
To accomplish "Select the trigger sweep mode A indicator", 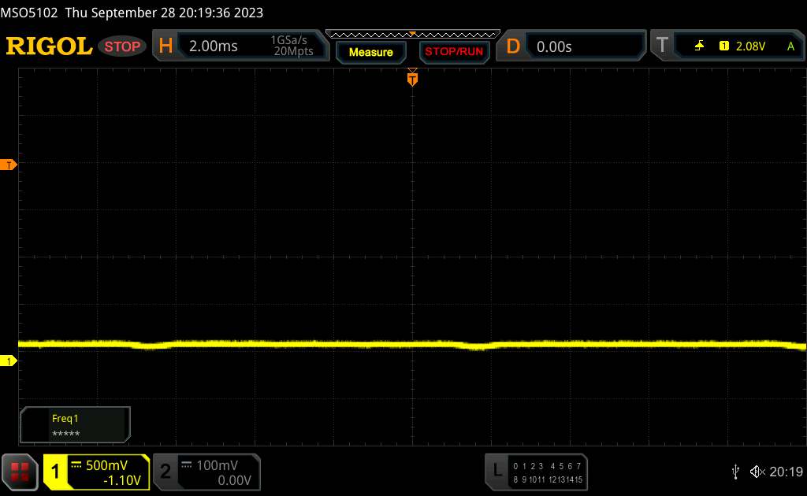I will coord(790,46).
